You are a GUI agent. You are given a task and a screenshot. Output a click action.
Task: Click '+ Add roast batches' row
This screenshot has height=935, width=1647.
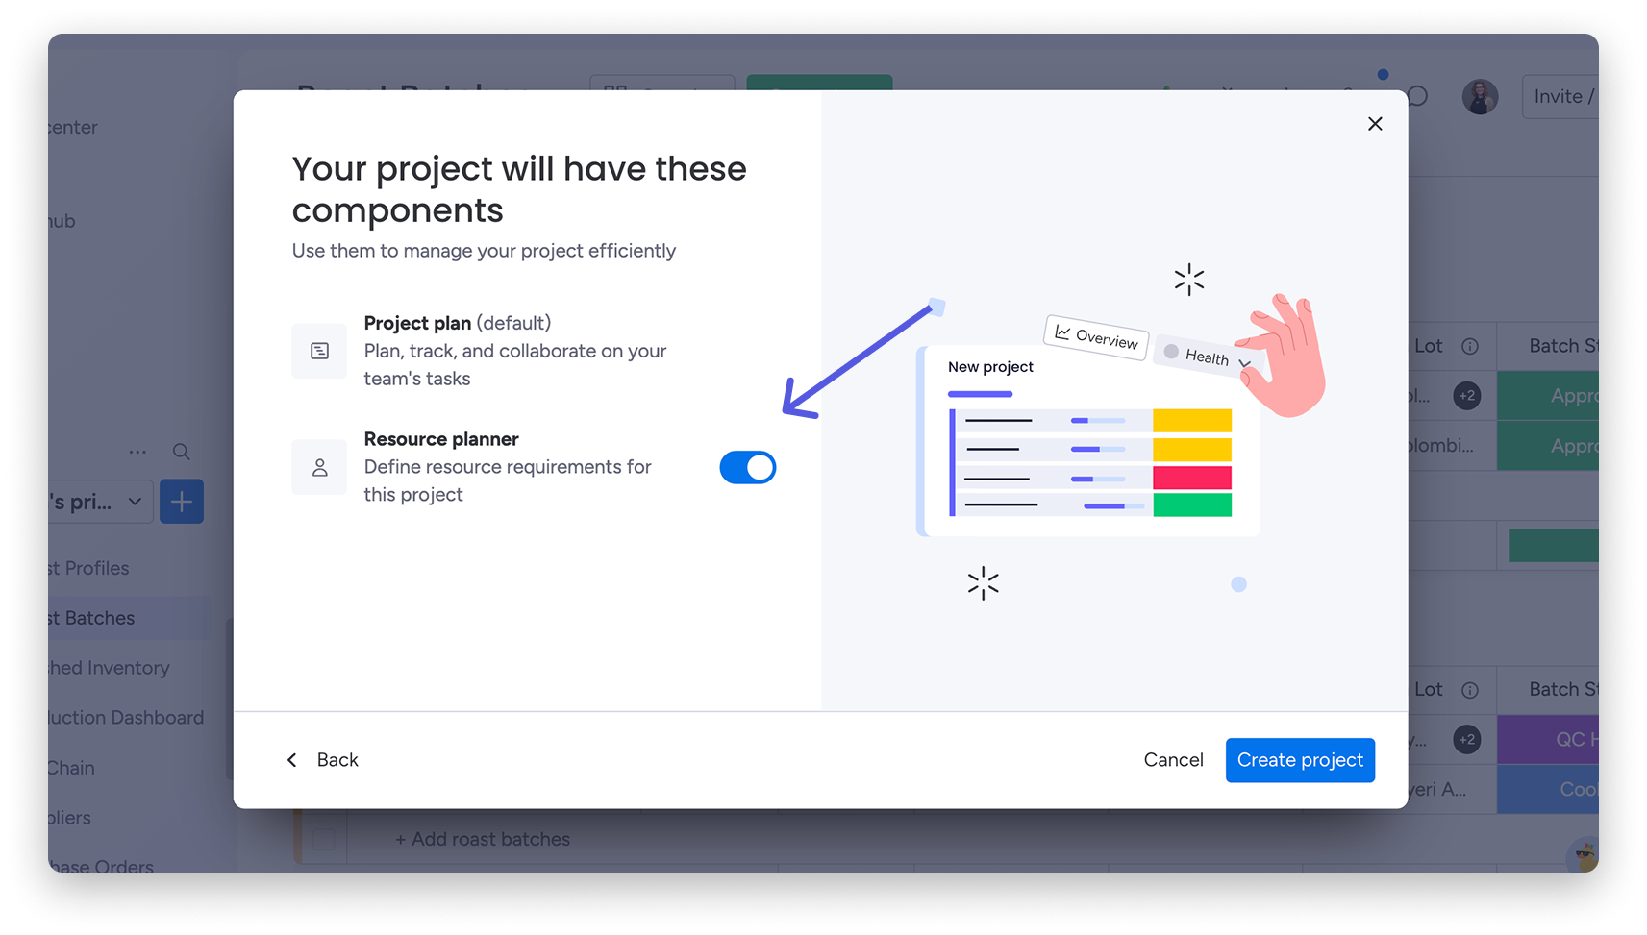pos(483,840)
